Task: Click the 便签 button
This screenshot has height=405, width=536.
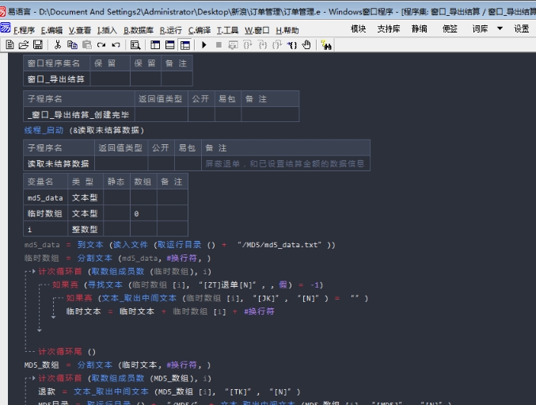Action: tap(450, 29)
